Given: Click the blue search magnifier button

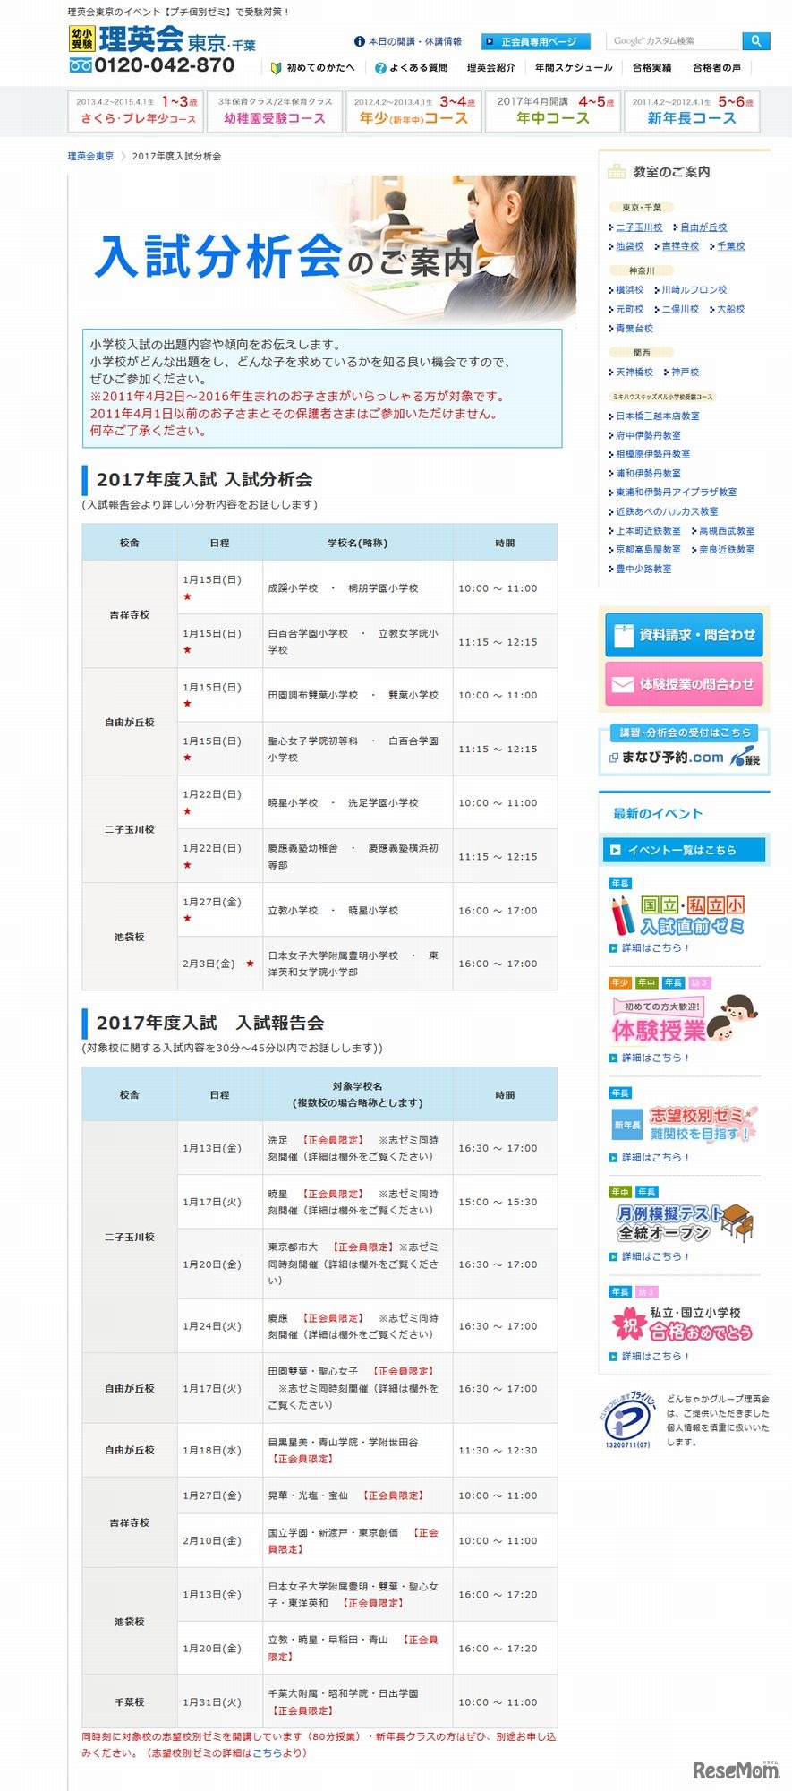Looking at the screenshot, I should click(755, 41).
